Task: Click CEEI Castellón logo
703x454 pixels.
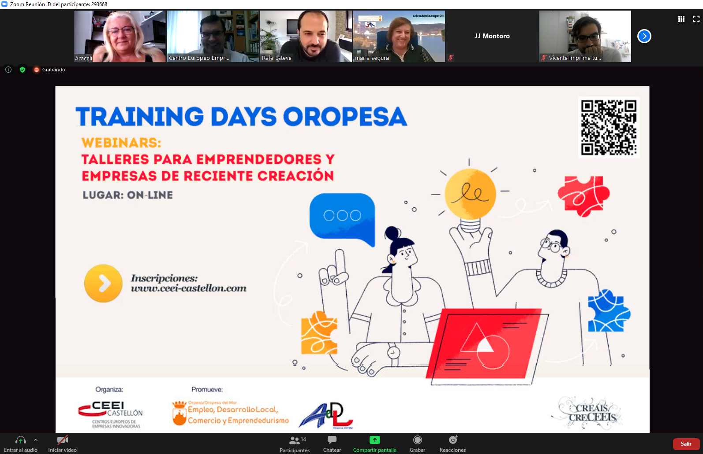Action: pos(110,414)
